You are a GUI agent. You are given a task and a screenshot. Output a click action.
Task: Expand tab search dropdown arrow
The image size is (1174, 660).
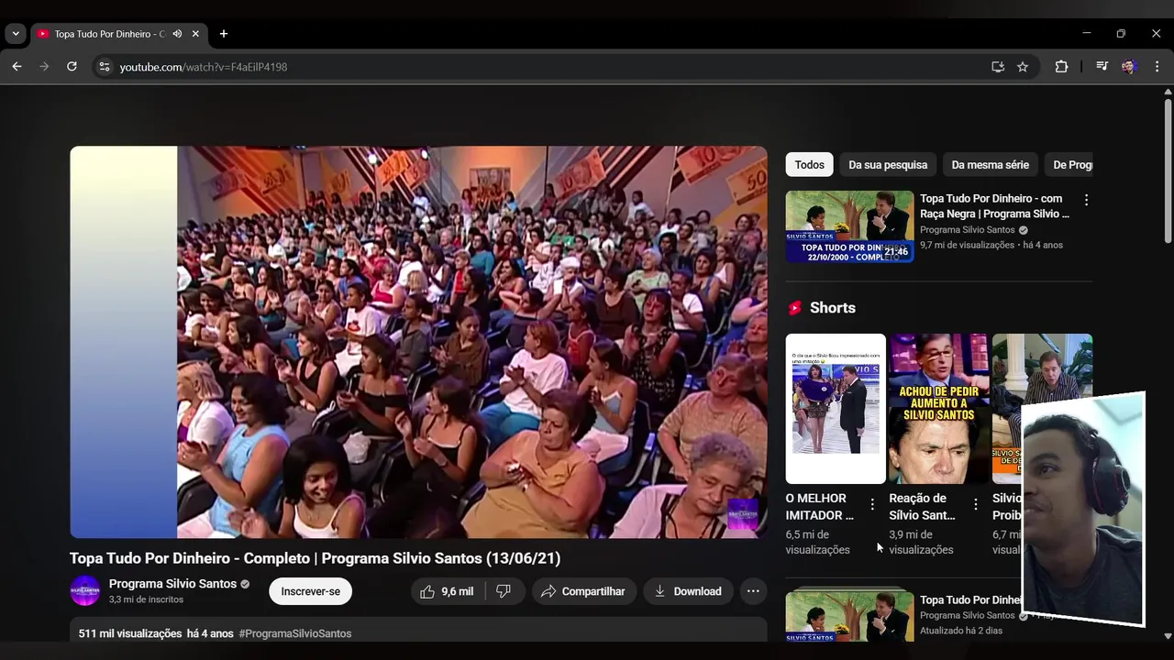coord(16,34)
